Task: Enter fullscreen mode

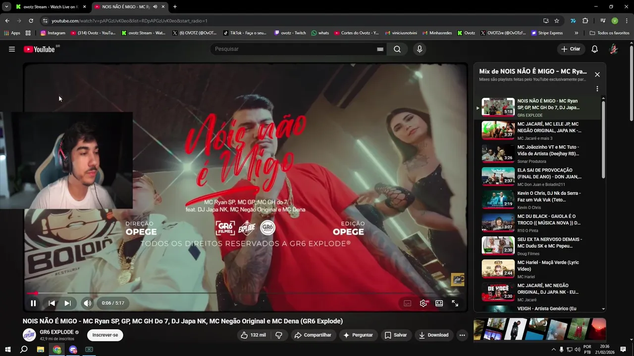Action: [x=455, y=303]
